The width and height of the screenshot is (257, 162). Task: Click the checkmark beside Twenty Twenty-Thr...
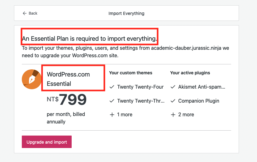click(112, 101)
